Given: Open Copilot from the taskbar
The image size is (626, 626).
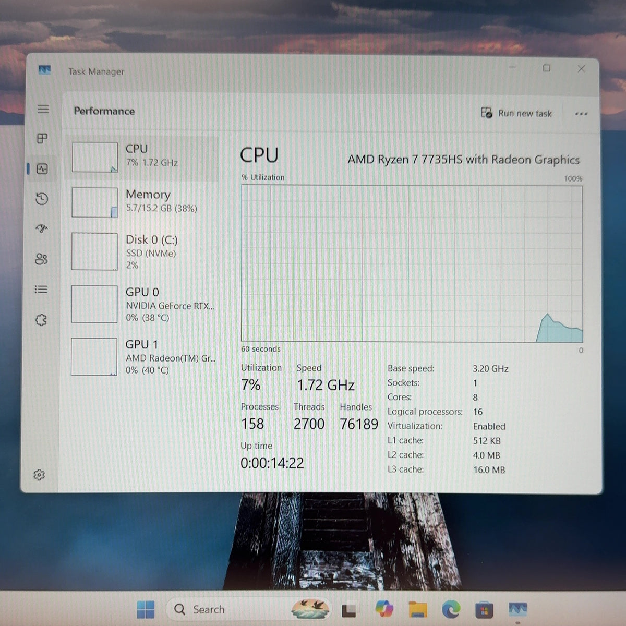Looking at the screenshot, I should (x=384, y=609).
